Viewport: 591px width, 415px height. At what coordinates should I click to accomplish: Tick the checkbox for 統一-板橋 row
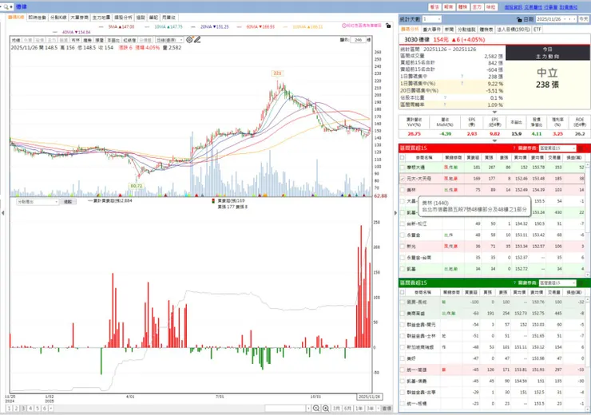tap(403, 404)
